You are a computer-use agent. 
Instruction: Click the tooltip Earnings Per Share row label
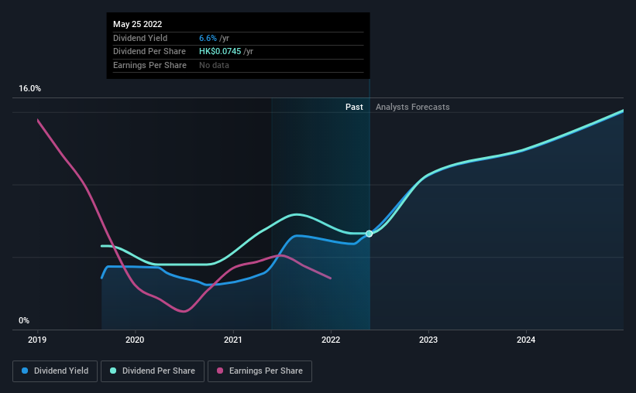pos(150,65)
